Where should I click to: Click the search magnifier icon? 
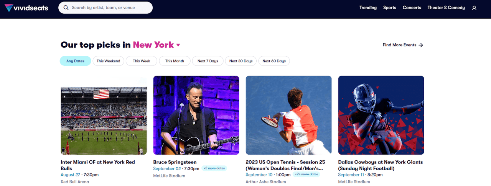click(66, 8)
